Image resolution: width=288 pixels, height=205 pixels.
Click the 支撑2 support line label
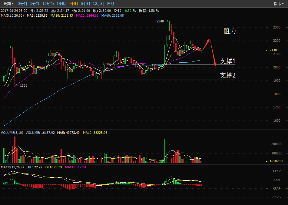(x=227, y=75)
